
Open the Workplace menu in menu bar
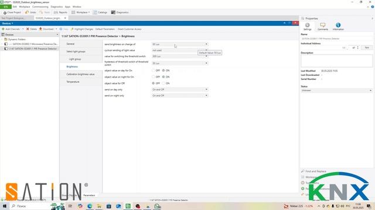click(x=25, y=6)
